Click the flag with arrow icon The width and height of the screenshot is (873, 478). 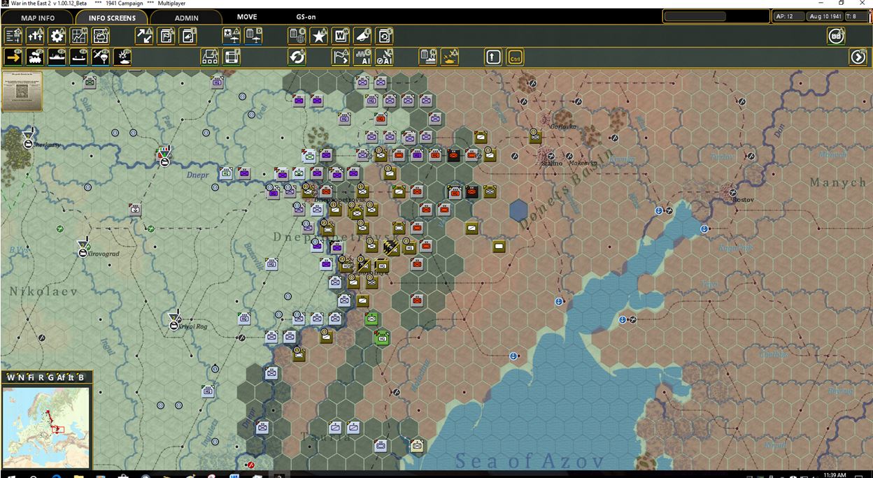click(341, 57)
